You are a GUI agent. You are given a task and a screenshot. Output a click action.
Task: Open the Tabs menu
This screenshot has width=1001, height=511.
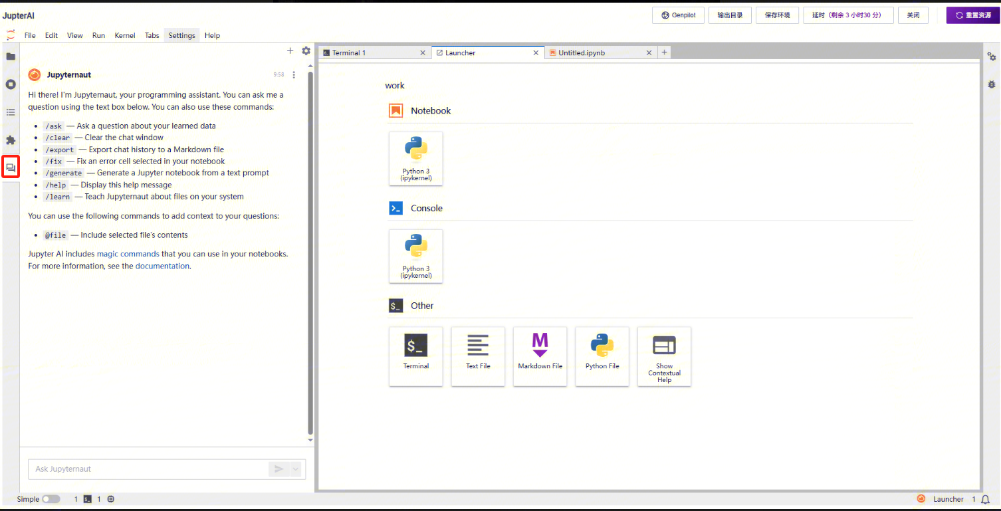tap(152, 35)
